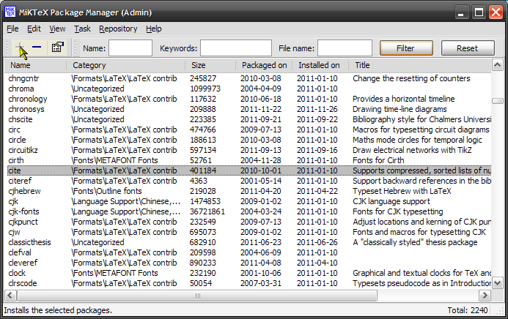Sort by the Title column header

pyautogui.click(x=420, y=65)
